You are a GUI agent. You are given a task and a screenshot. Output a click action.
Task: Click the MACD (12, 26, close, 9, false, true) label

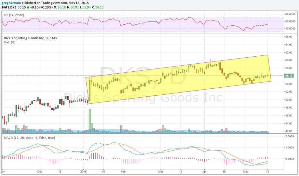tap(30, 138)
